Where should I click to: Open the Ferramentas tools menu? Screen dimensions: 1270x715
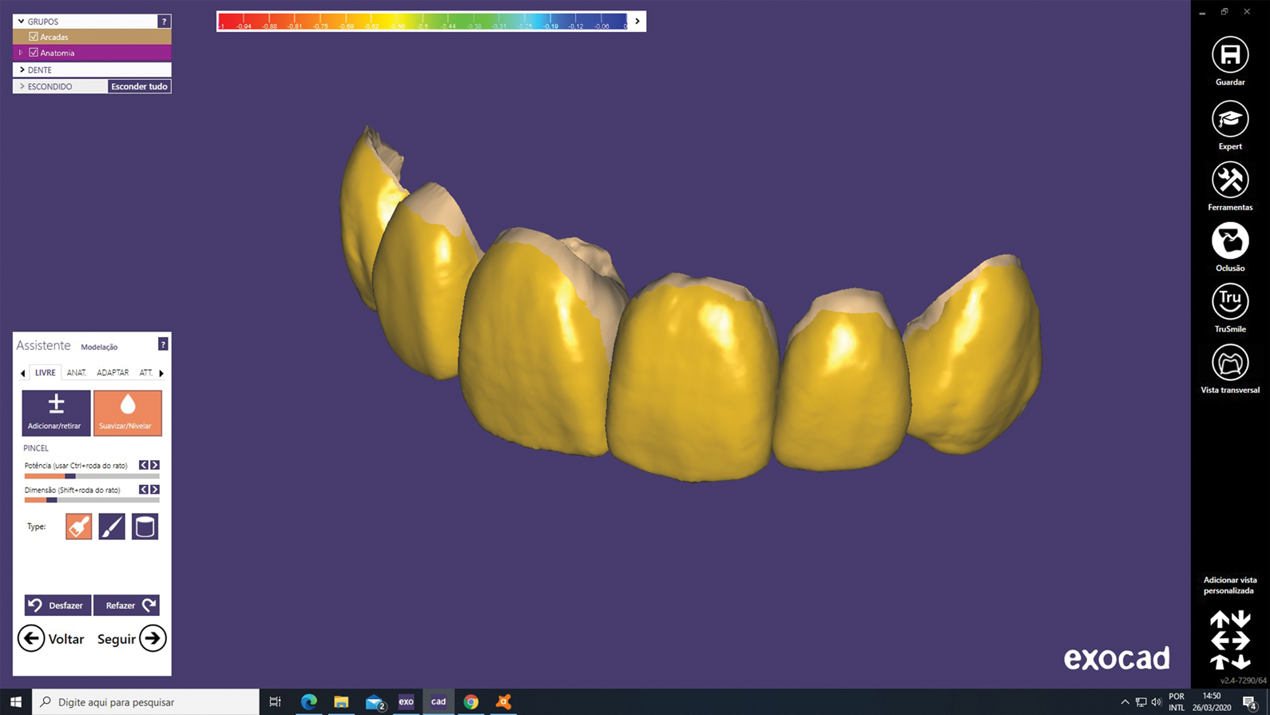pyautogui.click(x=1229, y=181)
